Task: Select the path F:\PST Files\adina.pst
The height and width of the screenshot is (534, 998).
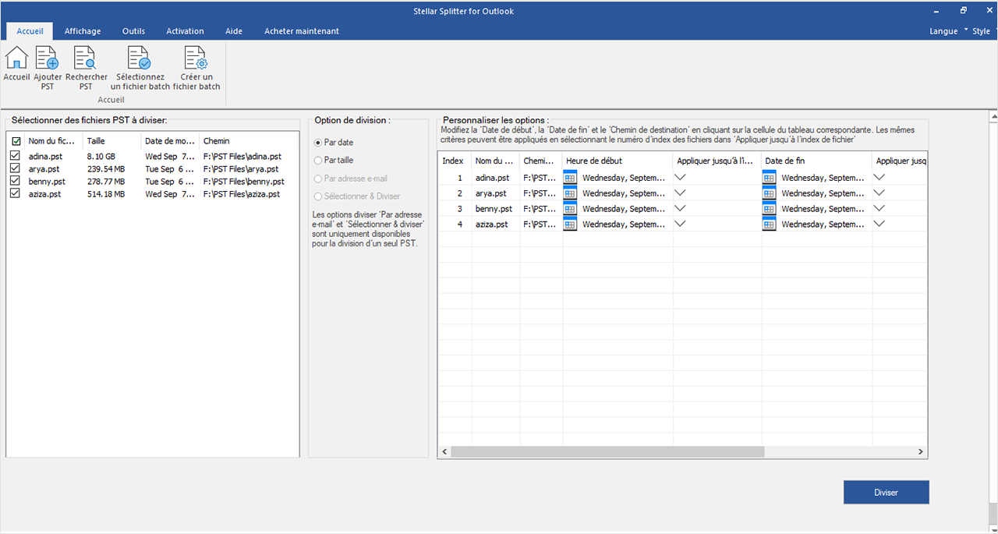Action: click(x=242, y=157)
